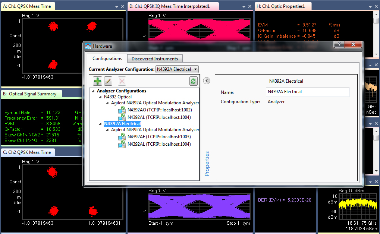Add a new analyzer configuration with green plus
The image size is (380, 234).
point(97,81)
